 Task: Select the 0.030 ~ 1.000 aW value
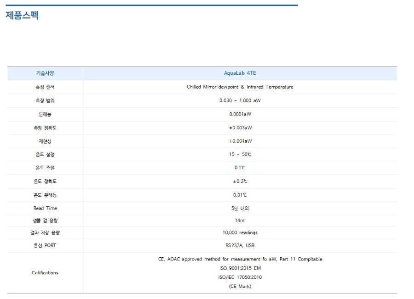(240, 100)
